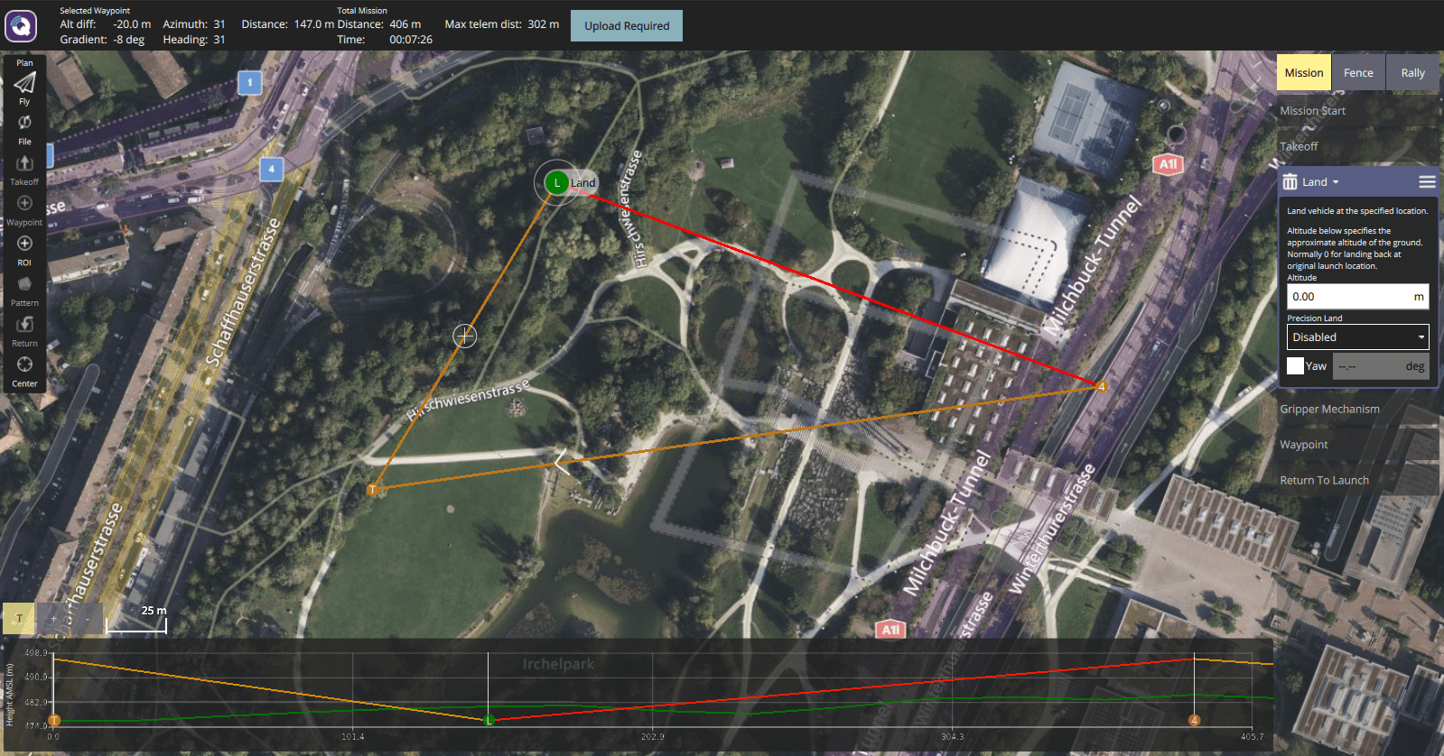Viewport: 1444px width, 756px height.
Task: Open the QGroundControl application menu logo
Action: pos(21,25)
